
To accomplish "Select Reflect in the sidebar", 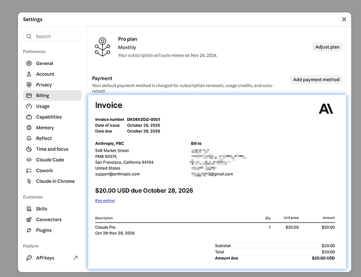I will (52, 138).
